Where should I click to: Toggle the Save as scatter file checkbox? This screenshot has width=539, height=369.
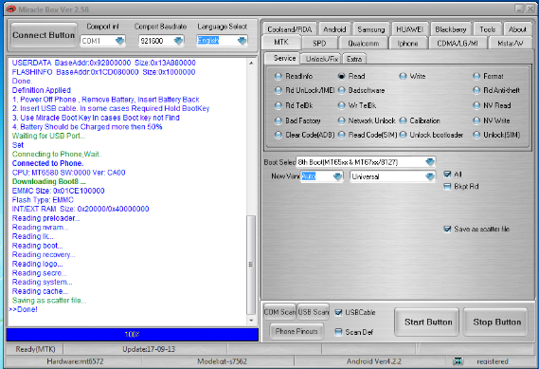tap(447, 229)
